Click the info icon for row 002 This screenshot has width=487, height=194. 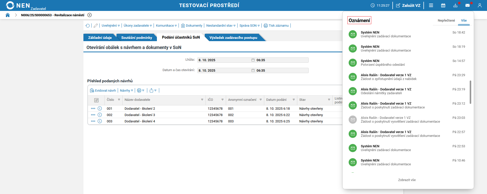pyautogui.click(x=100, y=115)
